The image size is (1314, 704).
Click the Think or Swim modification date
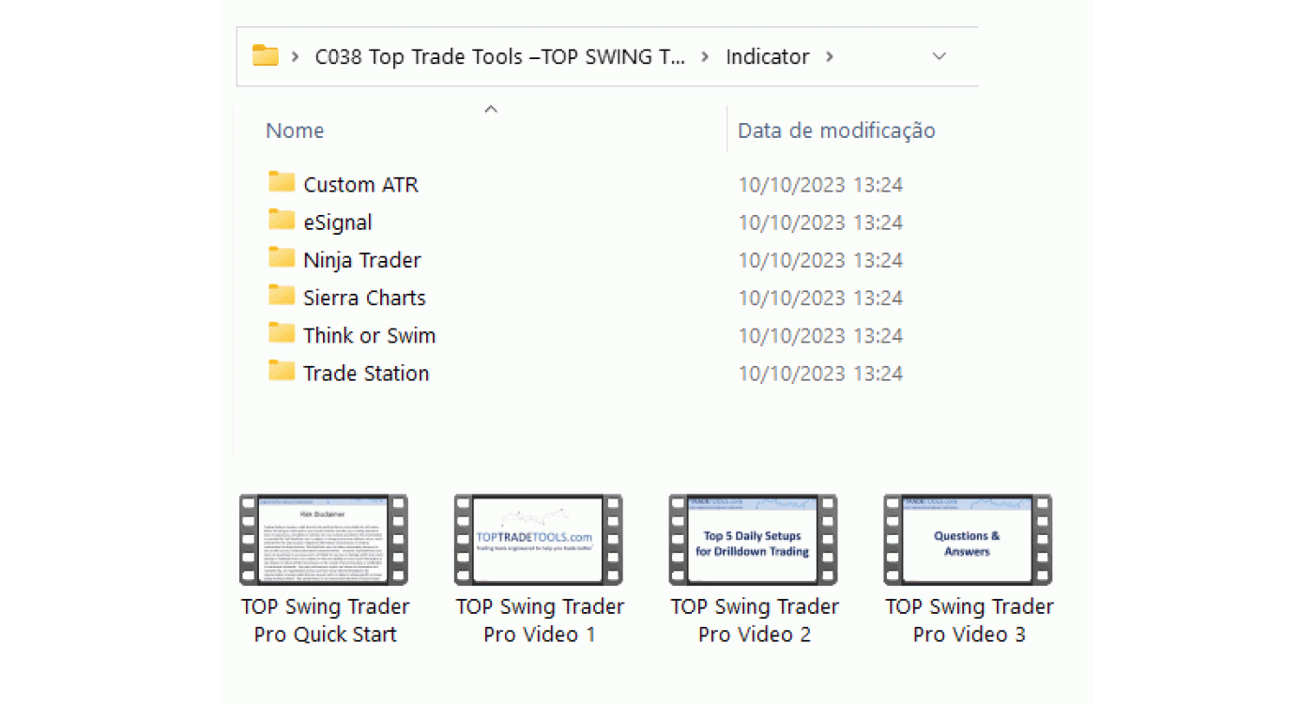click(x=820, y=335)
